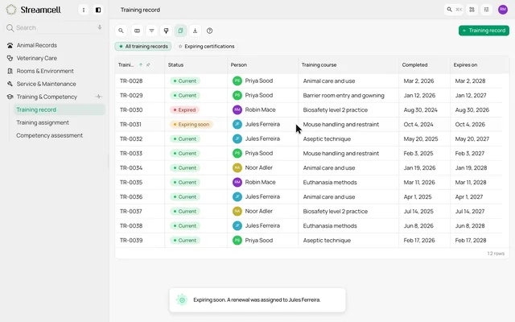Open Service & Maintenance in the sidebar
Image resolution: width=515 pixels, height=322 pixels.
pos(46,84)
